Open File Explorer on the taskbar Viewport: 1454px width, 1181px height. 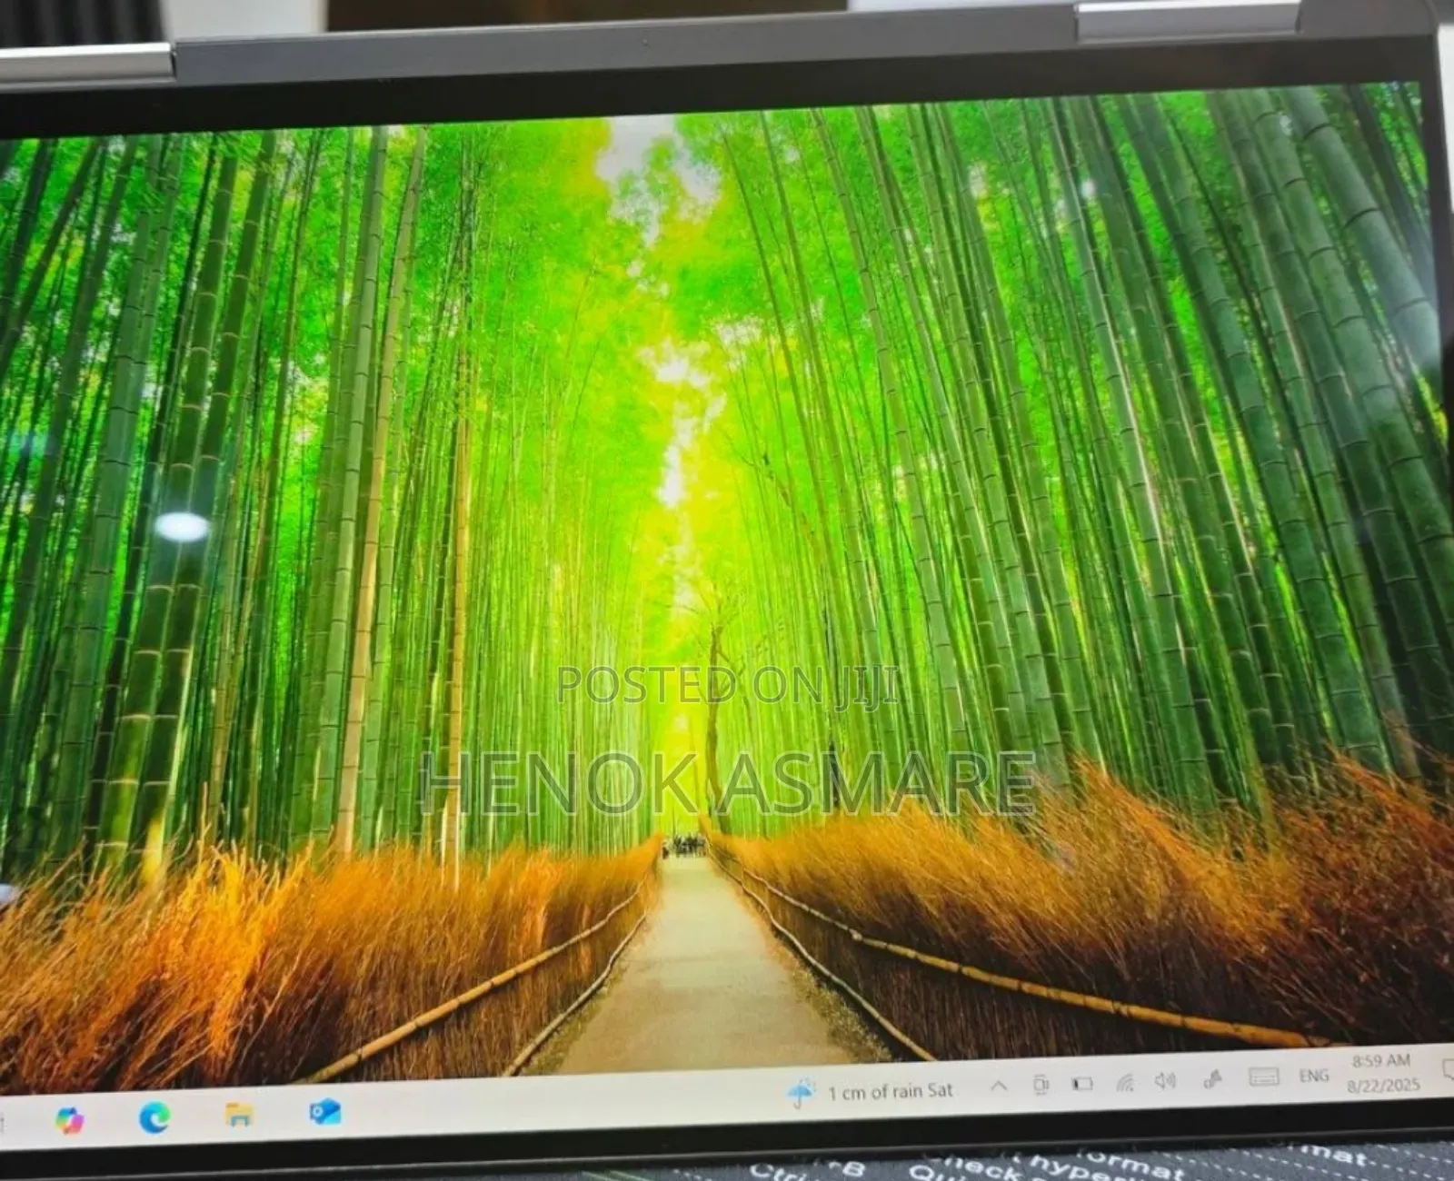(239, 1116)
